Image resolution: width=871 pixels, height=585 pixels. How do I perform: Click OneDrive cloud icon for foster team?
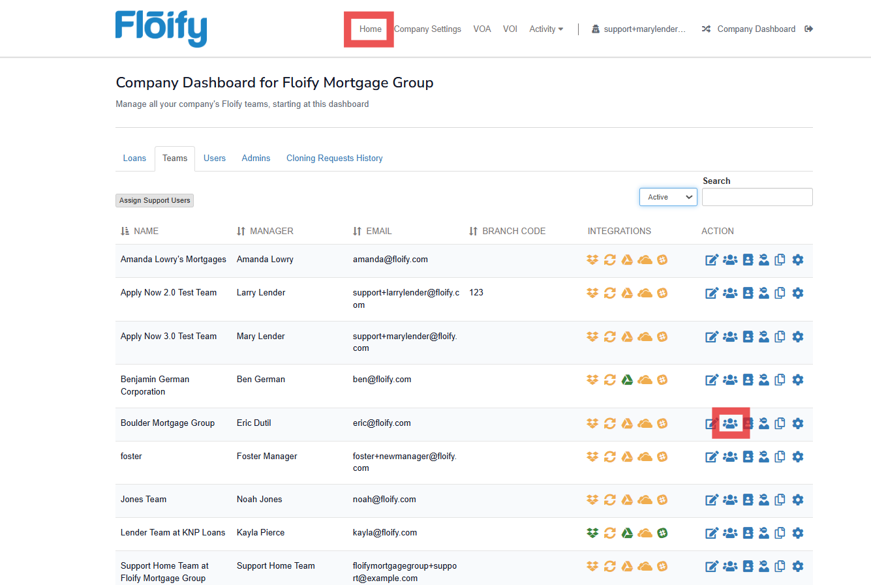[x=645, y=457]
